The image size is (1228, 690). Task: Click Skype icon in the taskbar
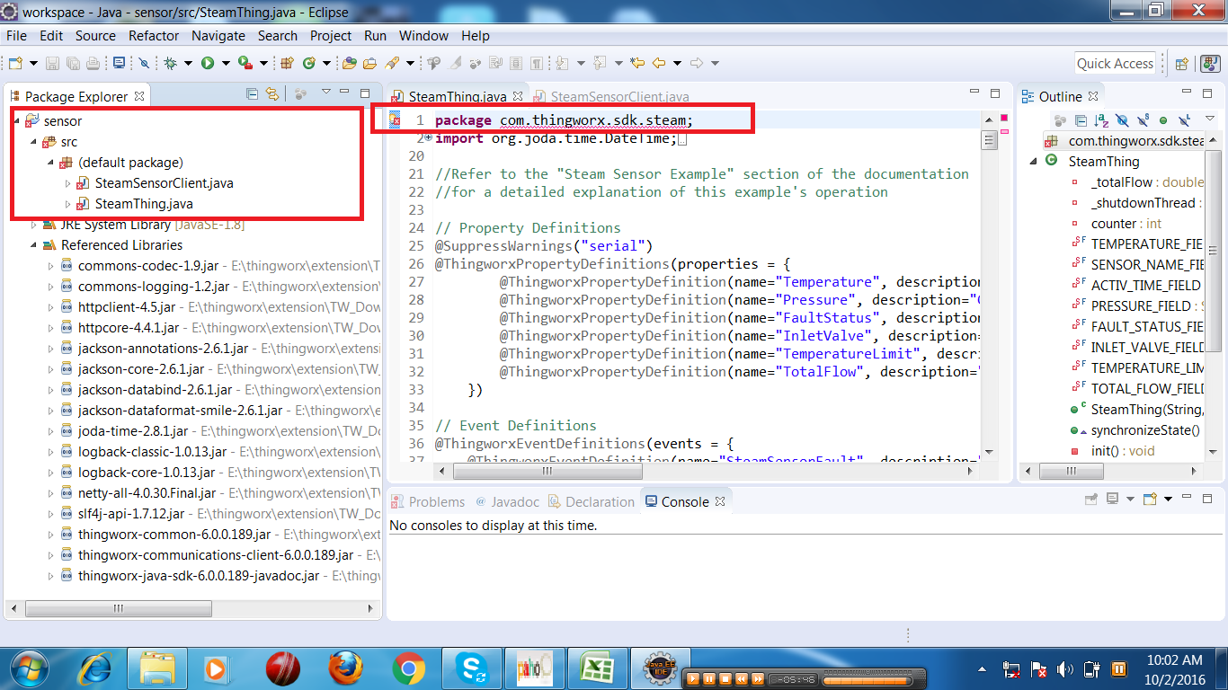click(471, 668)
